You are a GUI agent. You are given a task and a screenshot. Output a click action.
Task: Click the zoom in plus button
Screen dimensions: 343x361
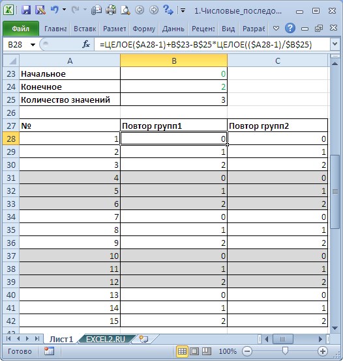[323, 351]
